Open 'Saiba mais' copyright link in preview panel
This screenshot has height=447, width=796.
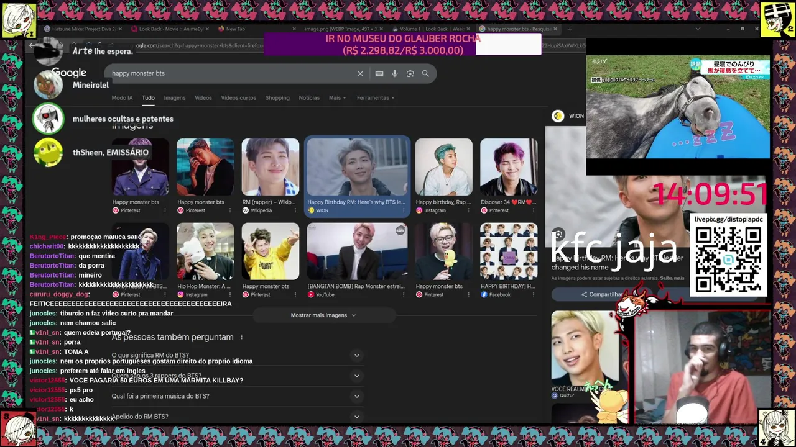672,278
